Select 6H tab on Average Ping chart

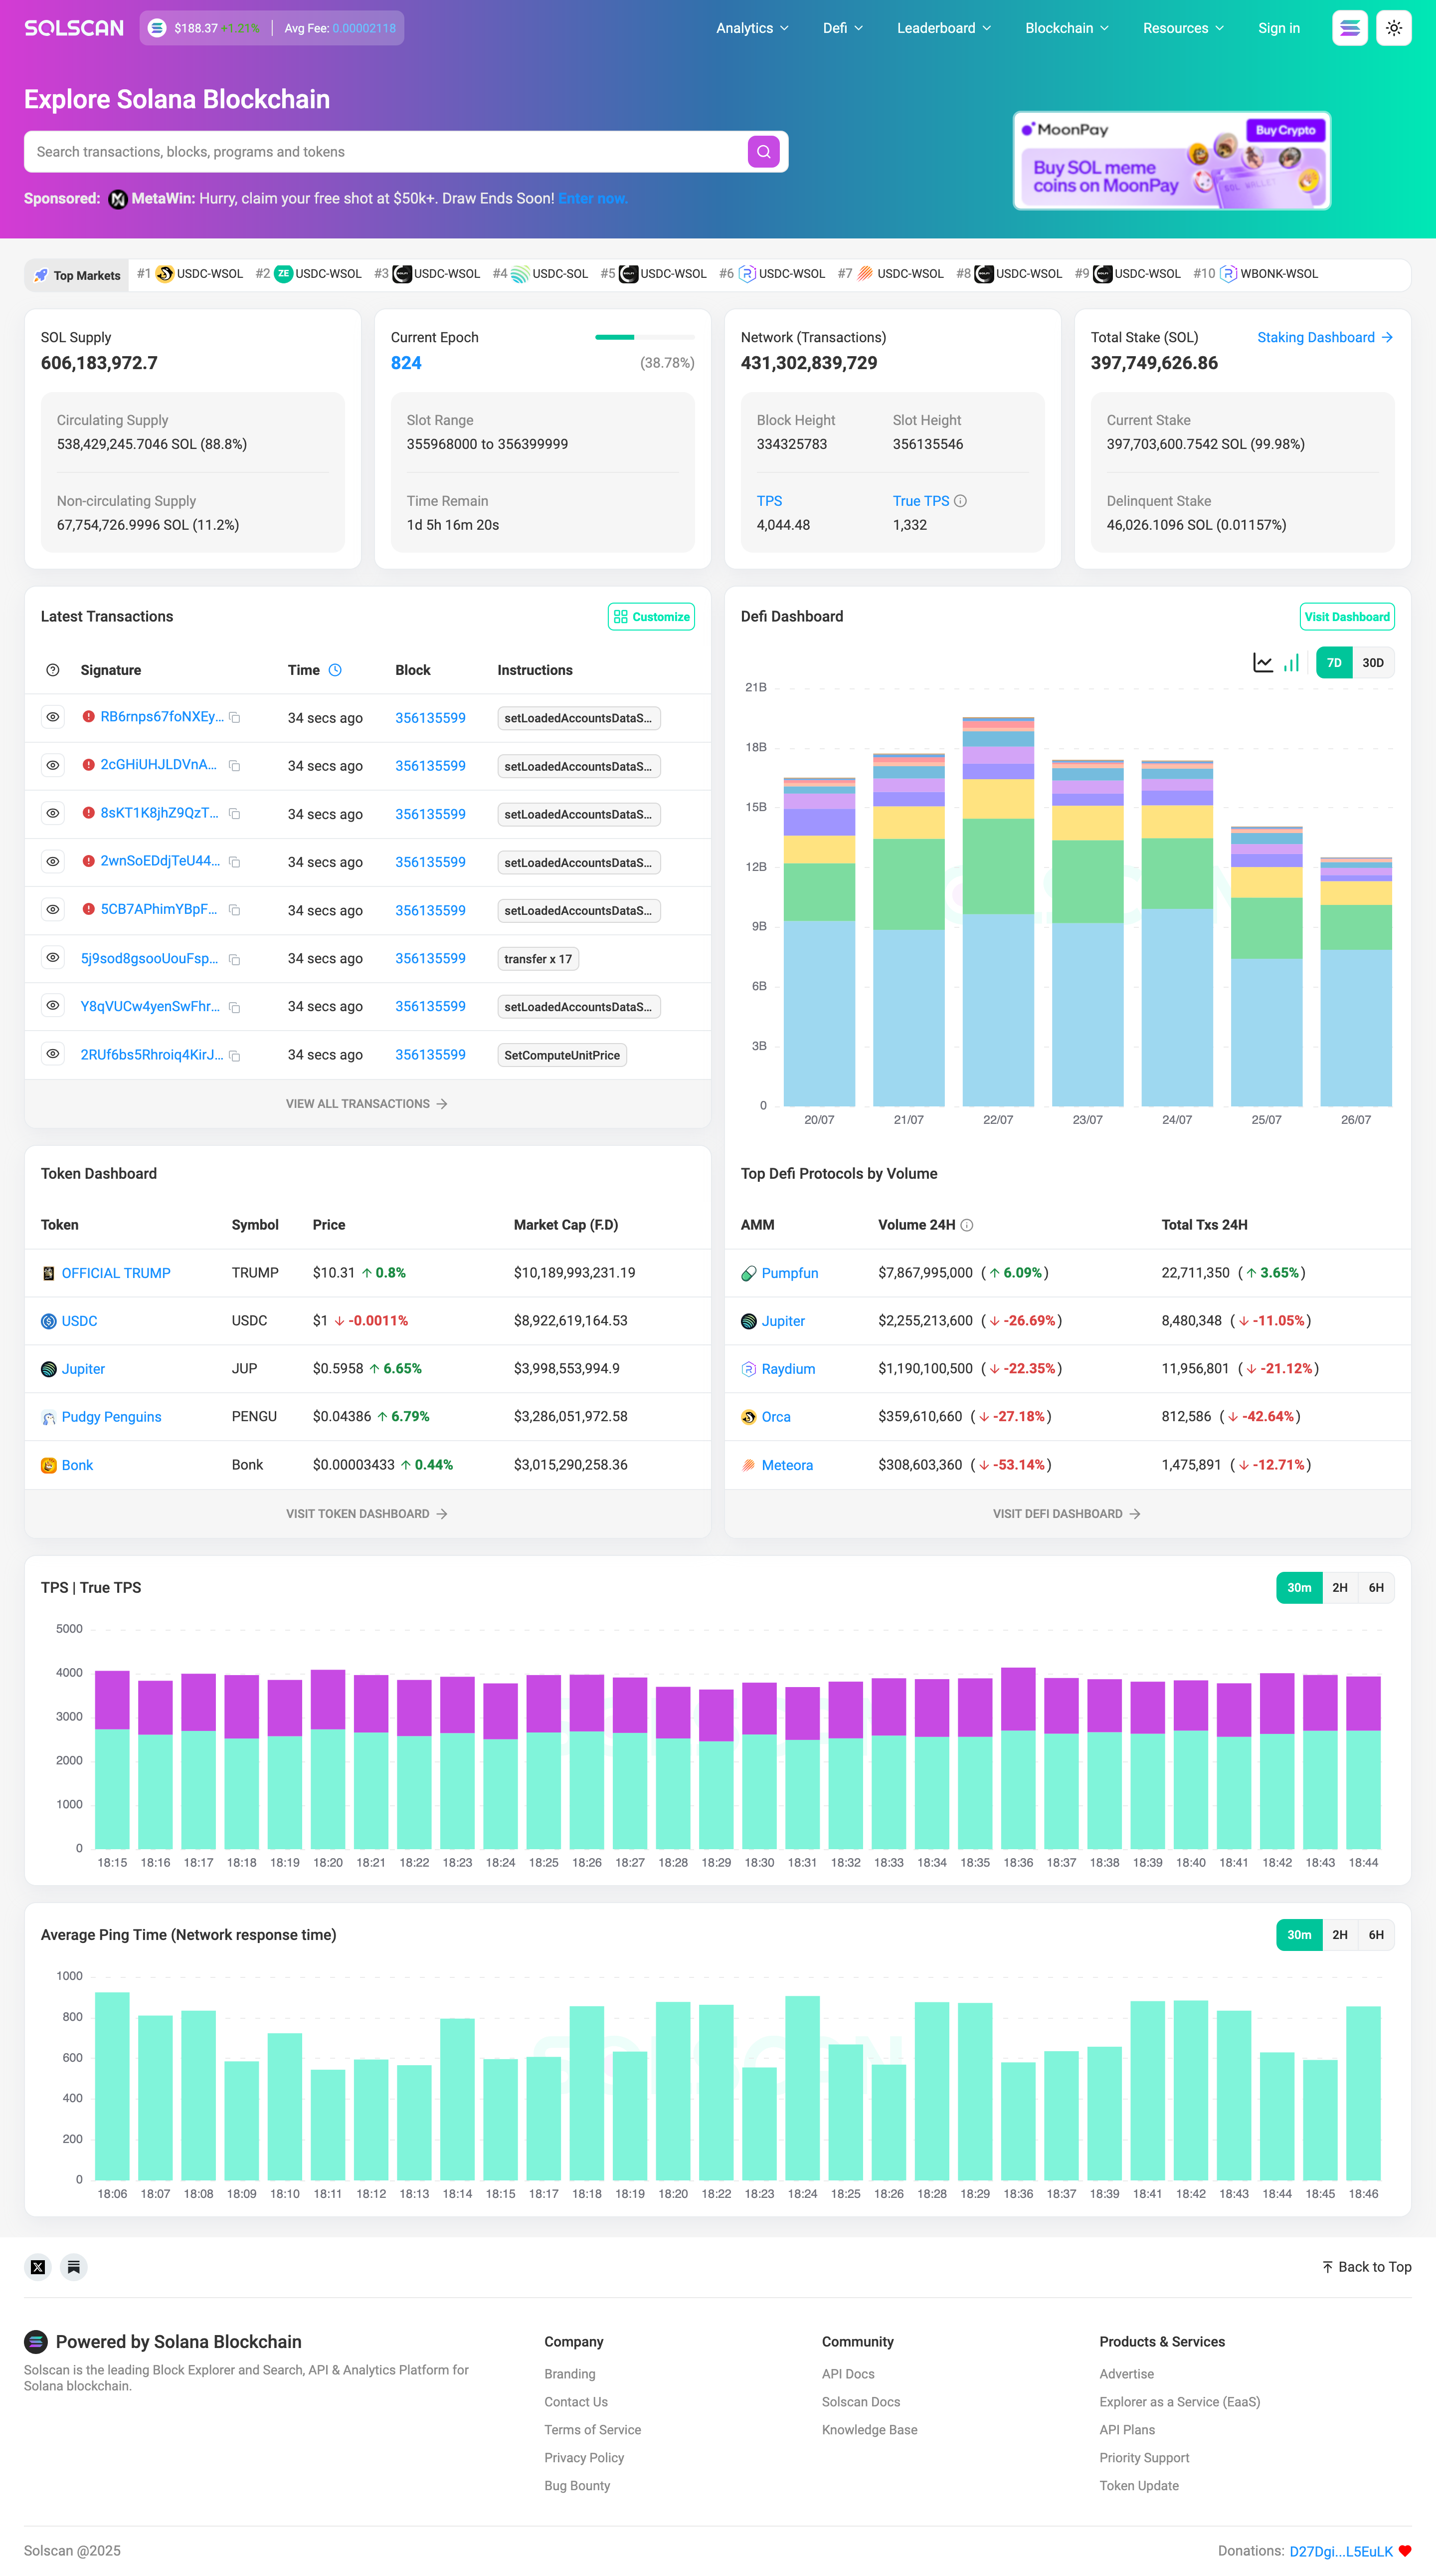pos(1375,1935)
